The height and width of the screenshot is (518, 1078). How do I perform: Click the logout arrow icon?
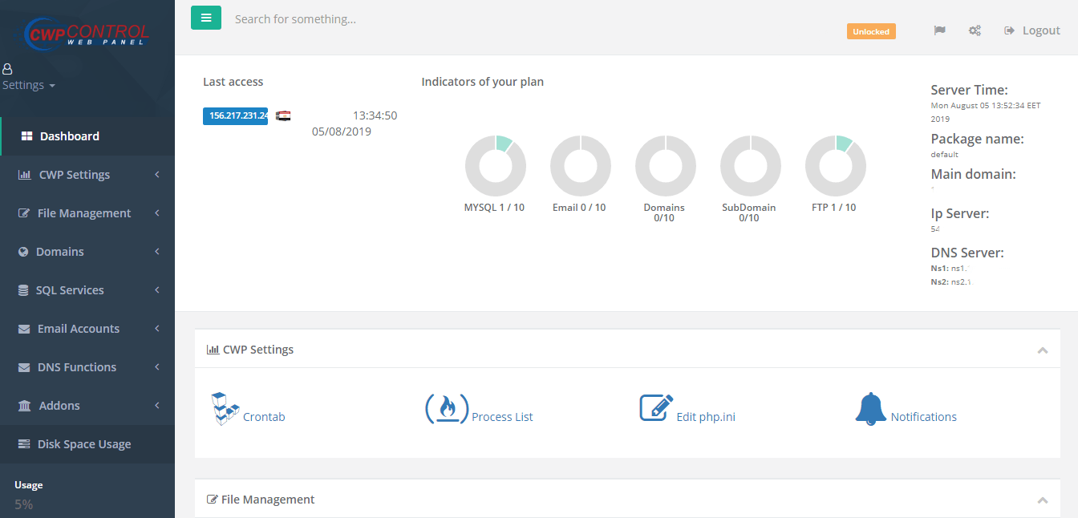pos(1010,30)
